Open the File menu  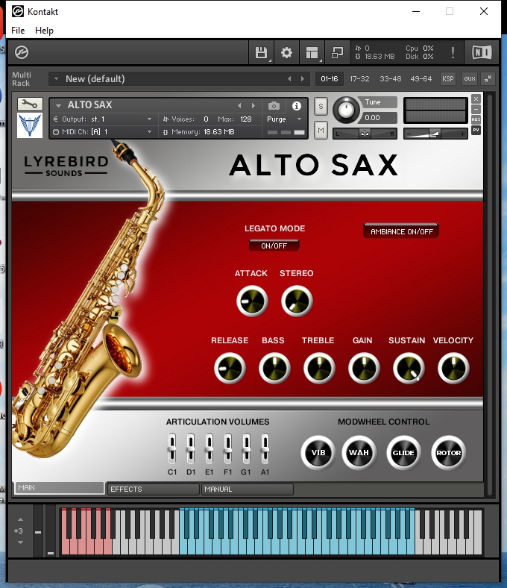[18, 31]
